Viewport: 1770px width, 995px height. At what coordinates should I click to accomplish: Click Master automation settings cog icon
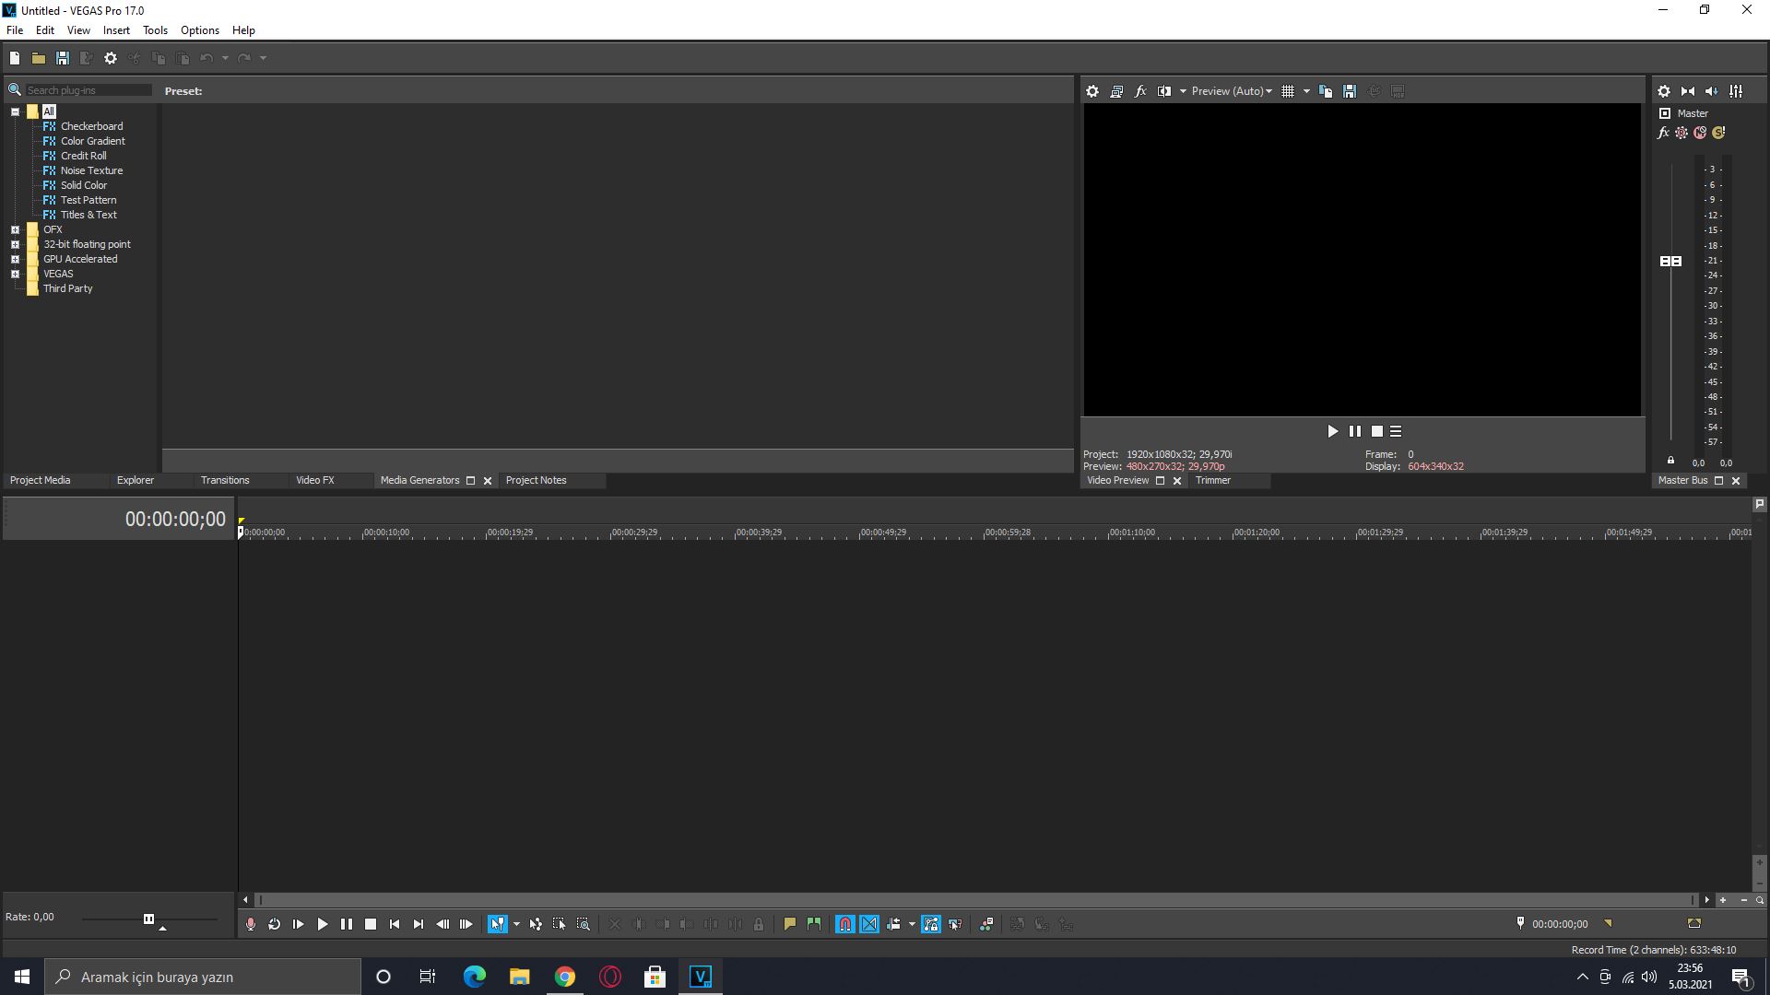[1681, 133]
